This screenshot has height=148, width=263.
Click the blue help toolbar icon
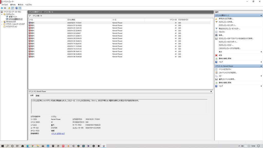[x=17, y=8]
